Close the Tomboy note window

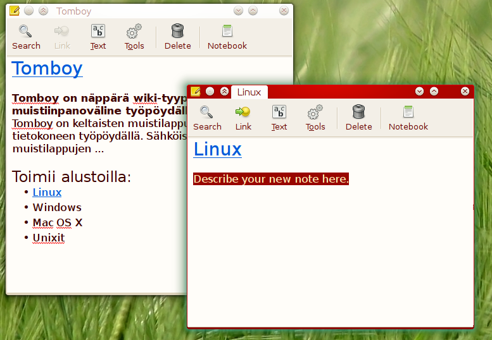click(284, 11)
